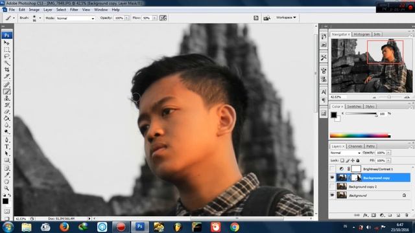415x233 pixels.
Task: Open the Brush preset picker arrow
Action: click(x=40, y=18)
